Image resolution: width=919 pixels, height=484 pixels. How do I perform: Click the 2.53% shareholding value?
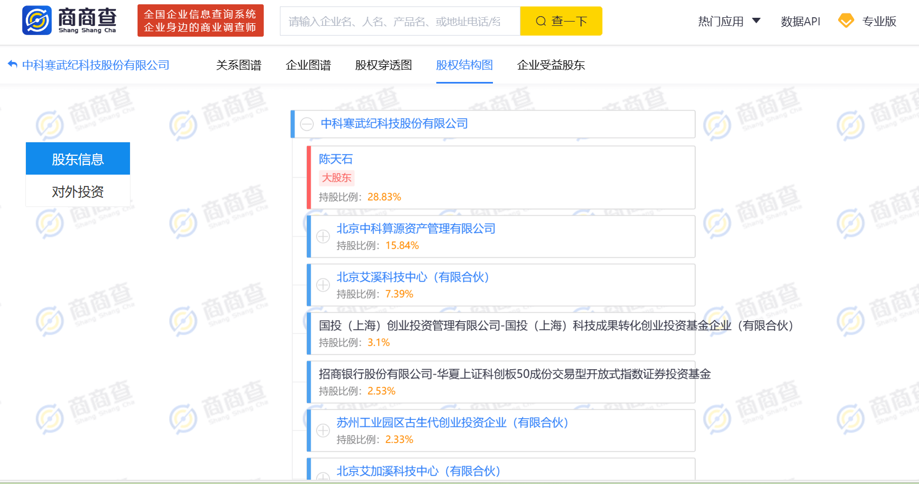click(381, 391)
